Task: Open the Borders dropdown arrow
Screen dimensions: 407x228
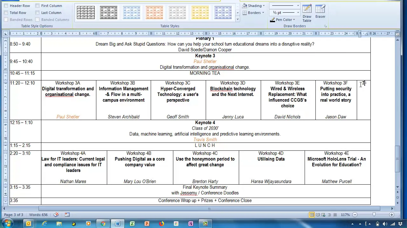Action: pyautogui.click(x=263, y=13)
